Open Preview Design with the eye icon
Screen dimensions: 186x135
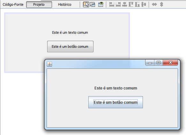click(x=101, y=4)
